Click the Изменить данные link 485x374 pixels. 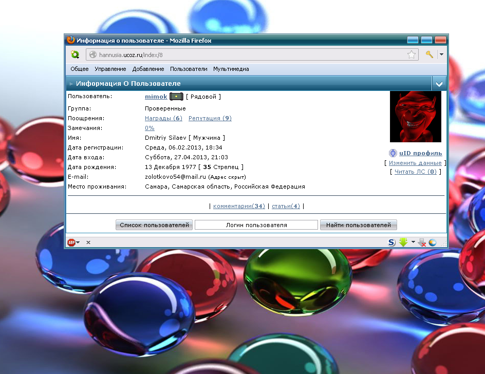coord(415,163)
